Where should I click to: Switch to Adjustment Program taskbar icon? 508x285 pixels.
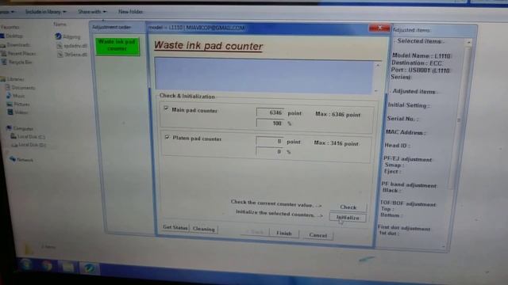pos(90,268)
